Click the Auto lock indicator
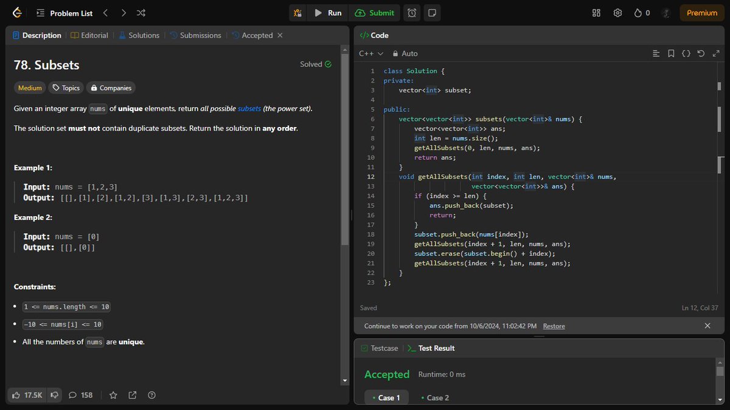 (x=405, y=53)
